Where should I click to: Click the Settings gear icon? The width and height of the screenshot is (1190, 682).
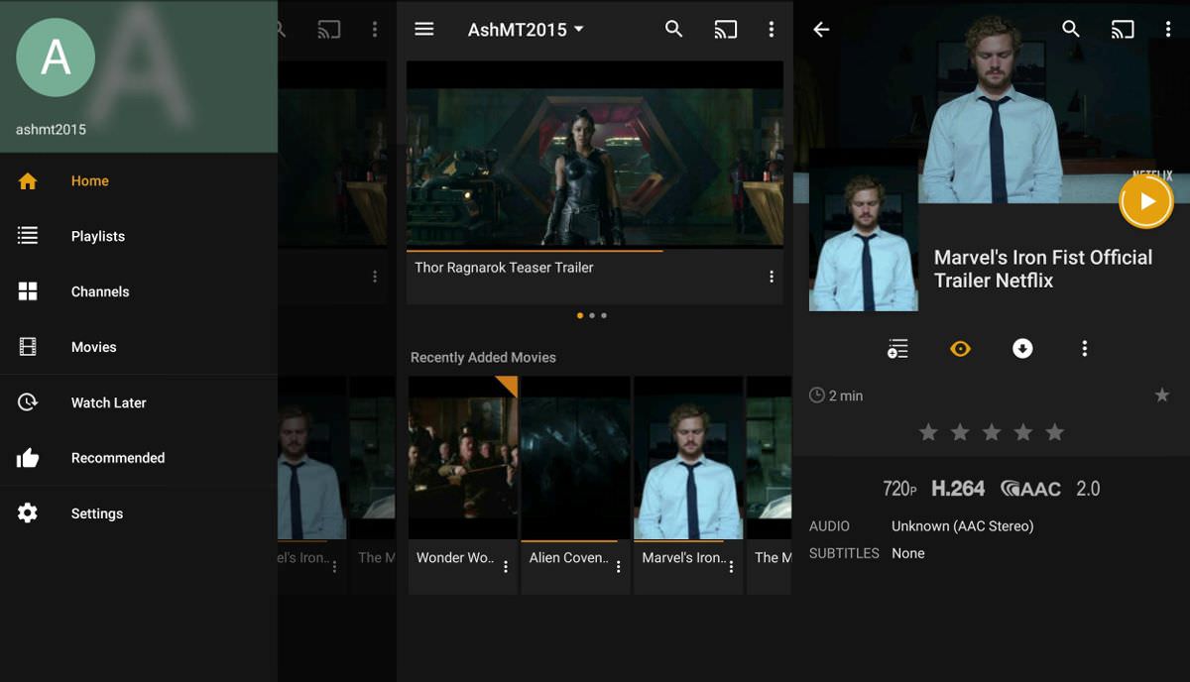click(28, 513)
